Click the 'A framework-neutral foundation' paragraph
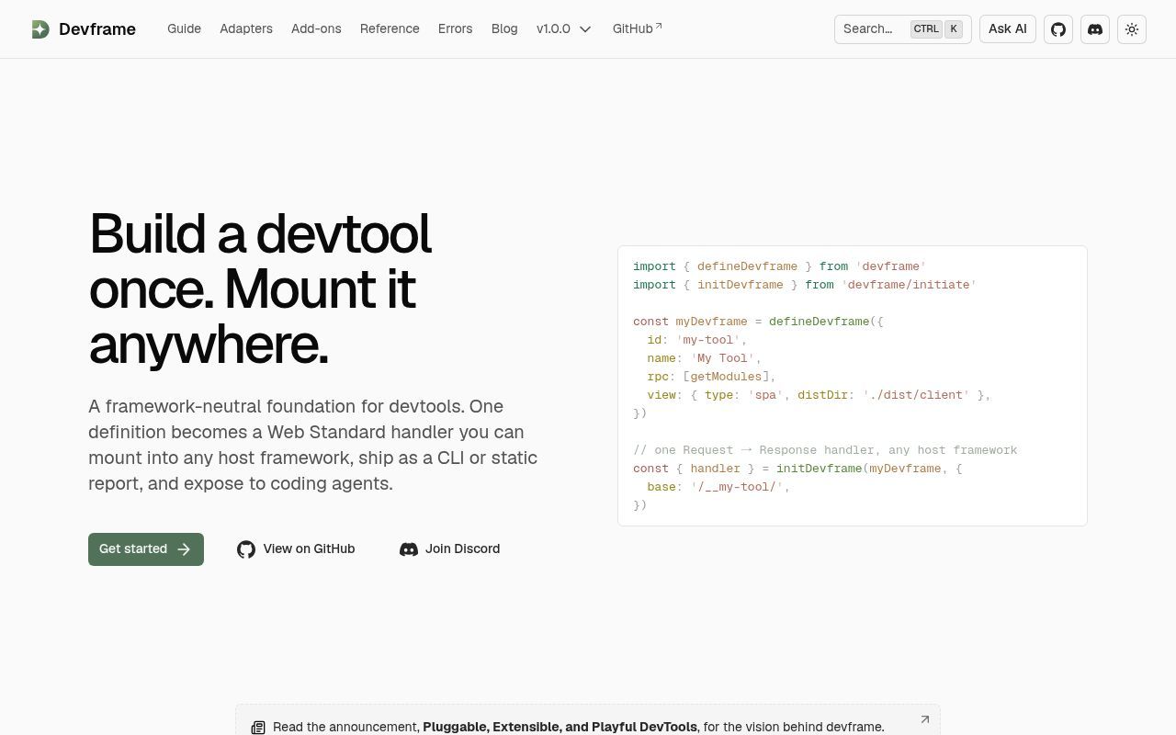Image resolution: width=1176 pixels, height=735 pixels. pyautogui.click(x=313, y=445)
